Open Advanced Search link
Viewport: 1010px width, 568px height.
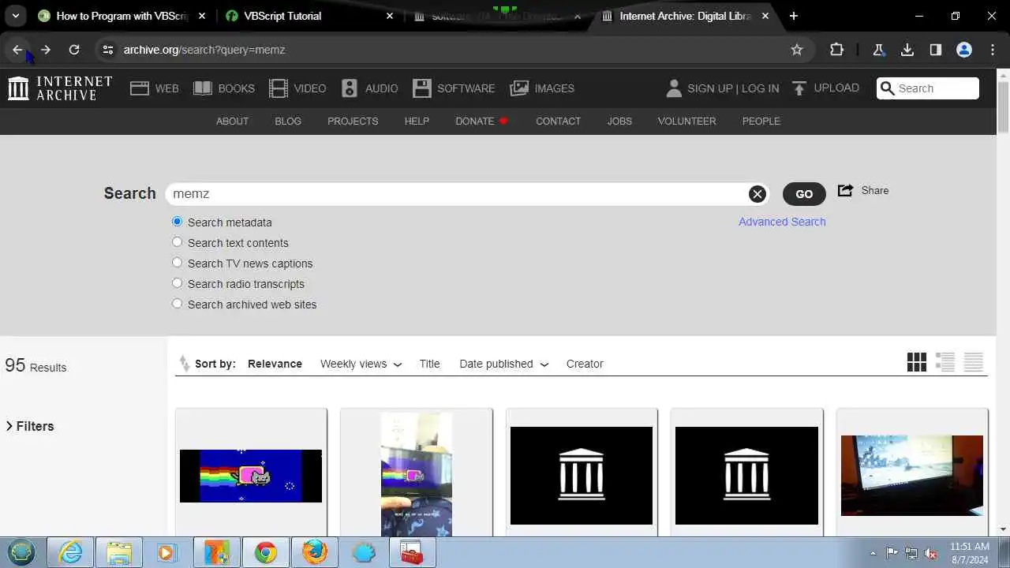782,222
